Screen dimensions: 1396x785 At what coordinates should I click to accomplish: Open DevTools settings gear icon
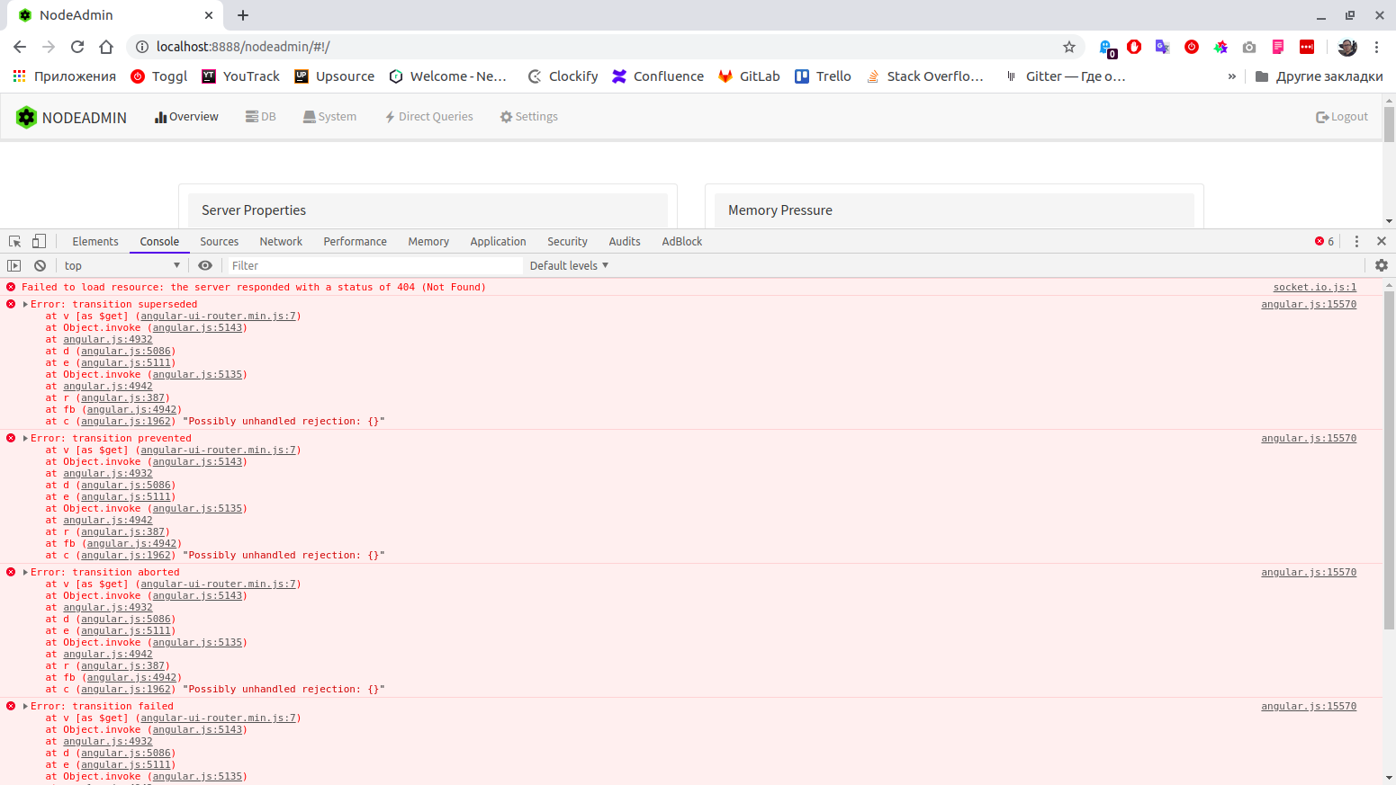(x=1381, y=265)
